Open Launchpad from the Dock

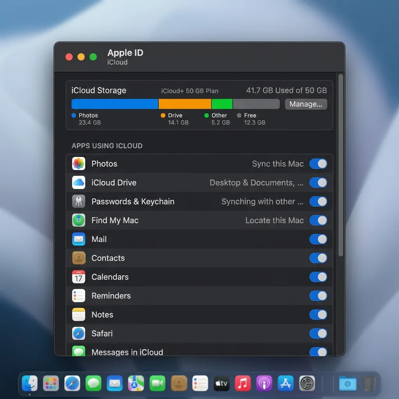(x=51, y=383)
